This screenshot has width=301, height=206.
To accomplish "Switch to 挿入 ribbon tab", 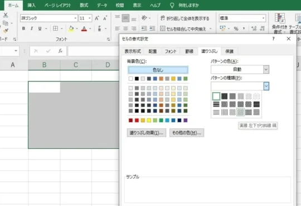I will click(31, 5).
